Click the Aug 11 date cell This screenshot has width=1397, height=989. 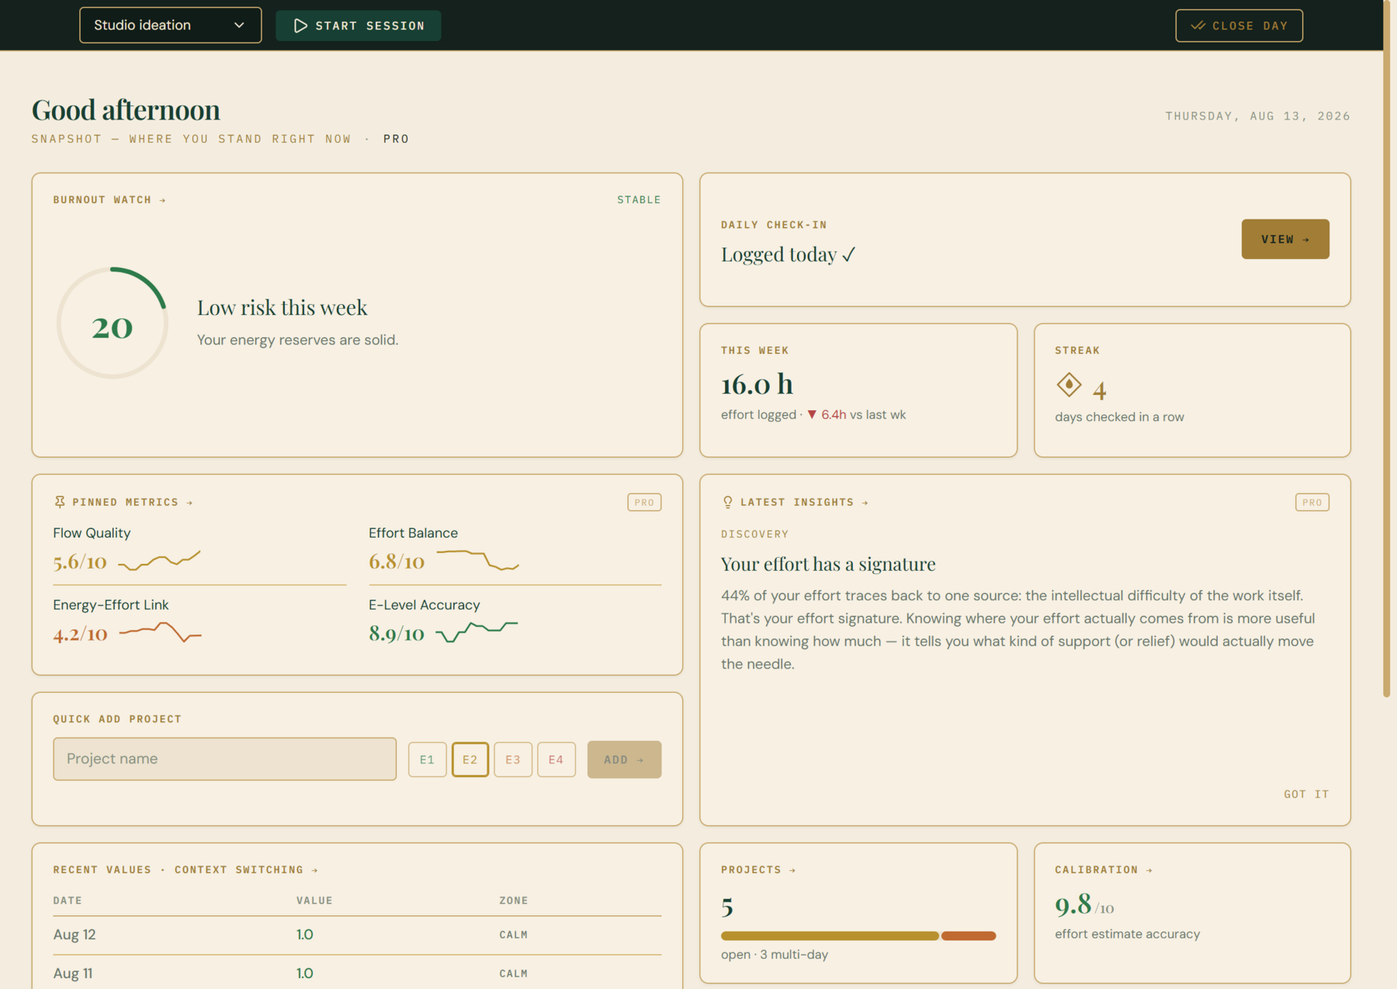[x=73, y=973]
